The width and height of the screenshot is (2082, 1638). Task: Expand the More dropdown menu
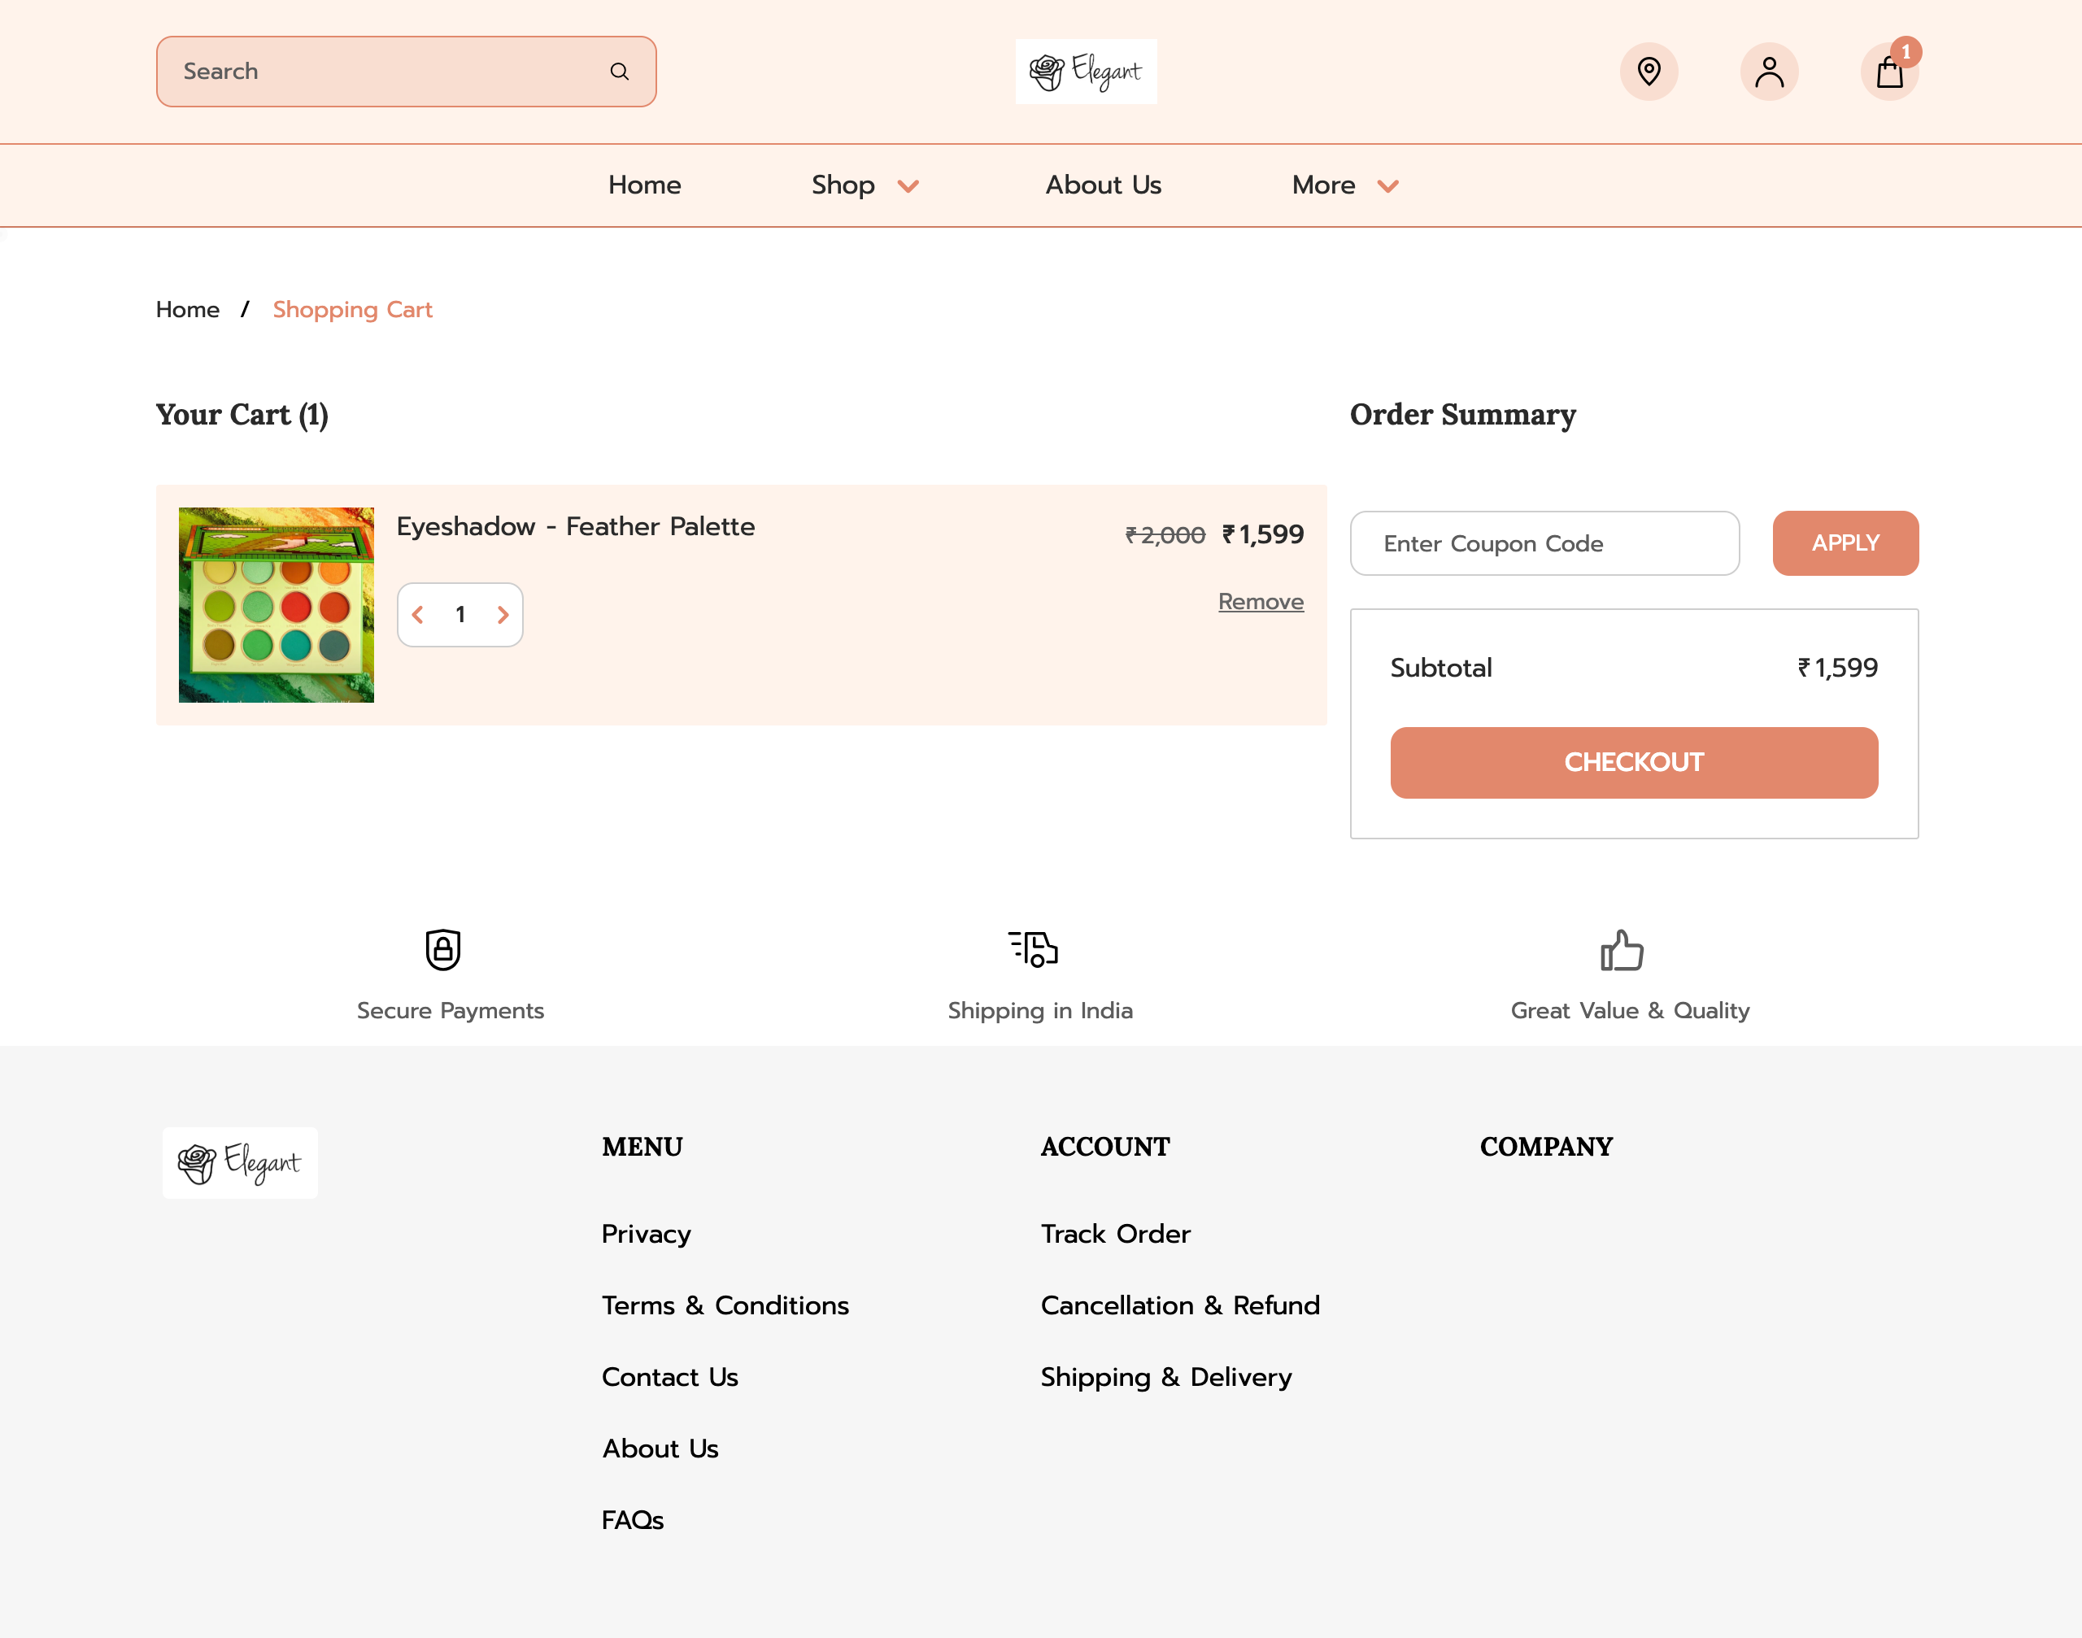coord(1344,185)
